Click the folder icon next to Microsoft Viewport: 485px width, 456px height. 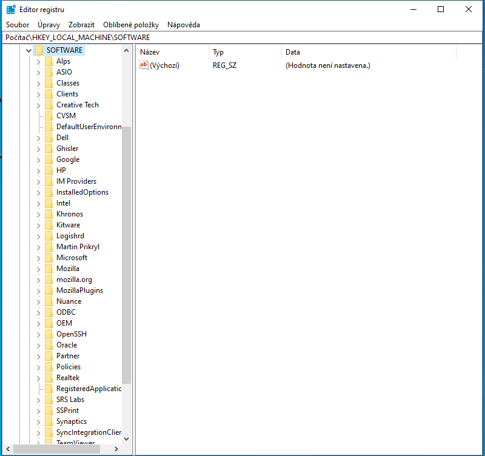coord(48,258)
